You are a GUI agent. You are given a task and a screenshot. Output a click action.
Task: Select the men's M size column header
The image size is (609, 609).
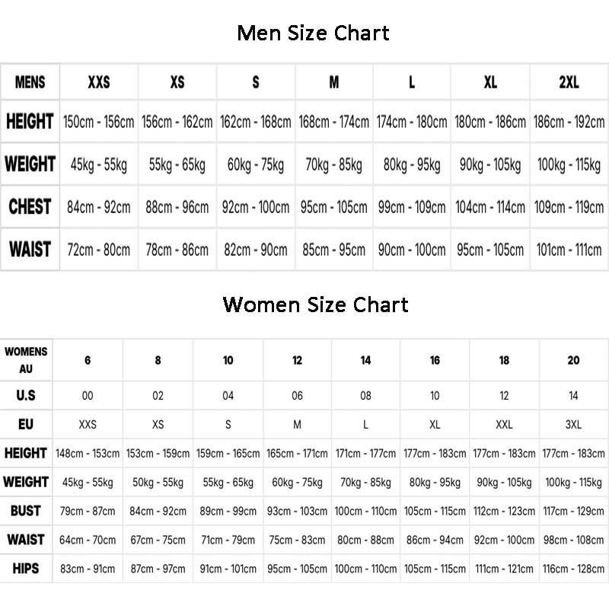point(333,82)
